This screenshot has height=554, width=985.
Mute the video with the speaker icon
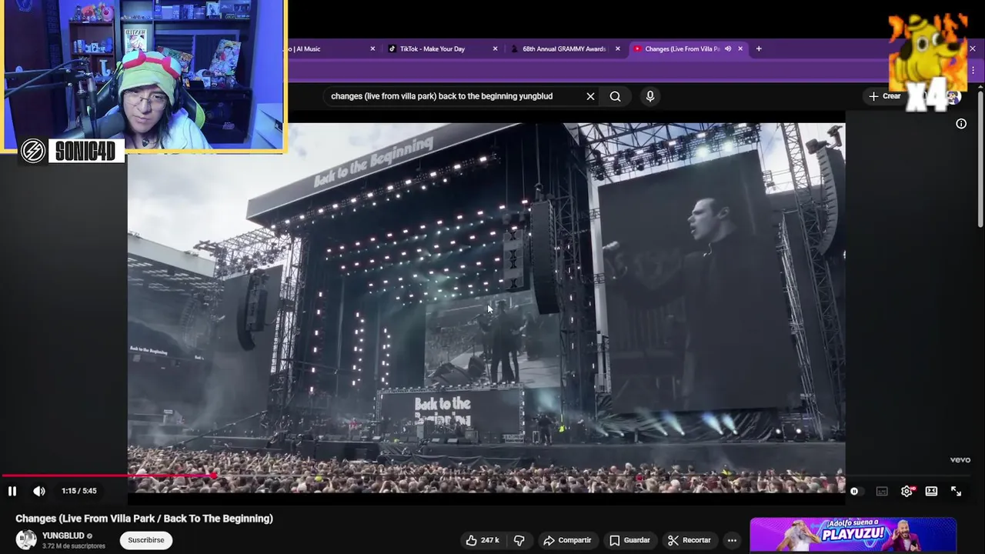[39, 491]
